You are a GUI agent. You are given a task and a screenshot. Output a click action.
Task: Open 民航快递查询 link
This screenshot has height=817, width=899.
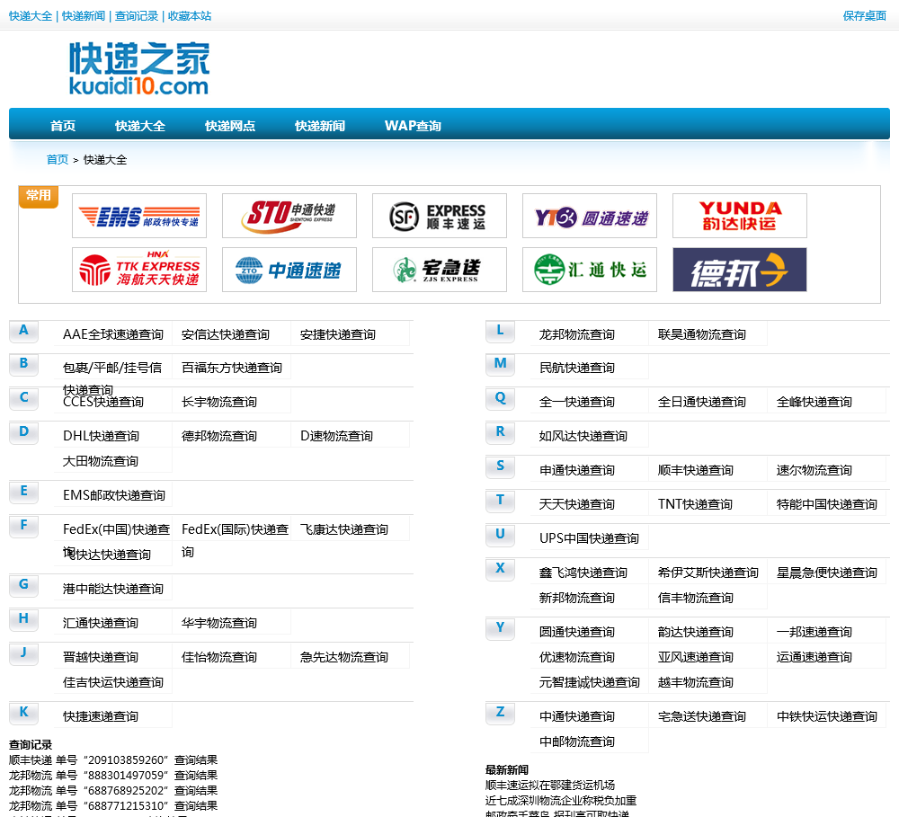pos(577,368)
